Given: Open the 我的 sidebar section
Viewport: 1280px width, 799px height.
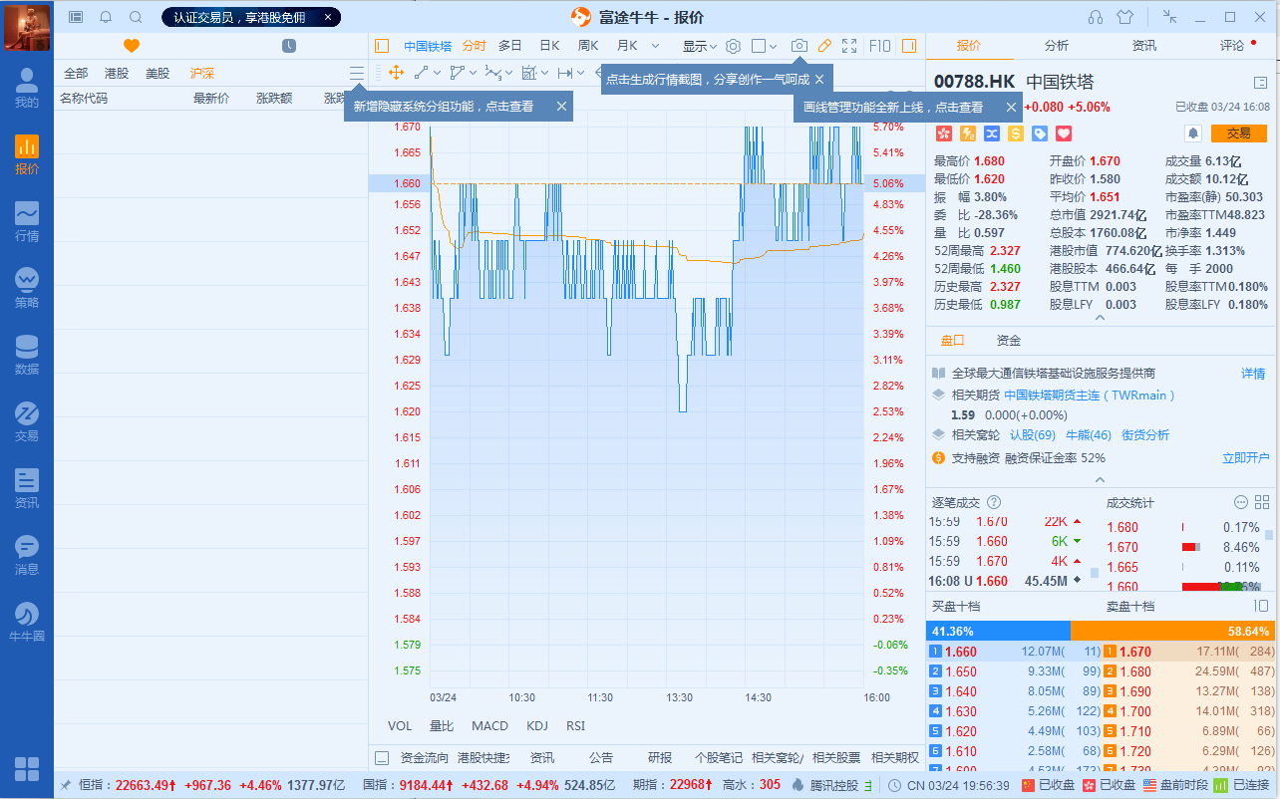Looking at the screenshot, I should 27,88.
